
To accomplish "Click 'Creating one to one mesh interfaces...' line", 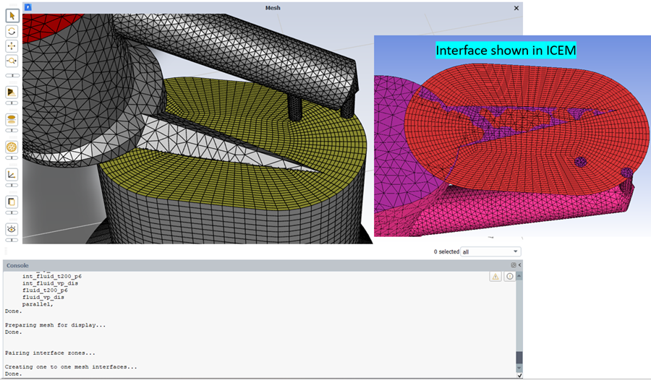I will tap(71, 367).
